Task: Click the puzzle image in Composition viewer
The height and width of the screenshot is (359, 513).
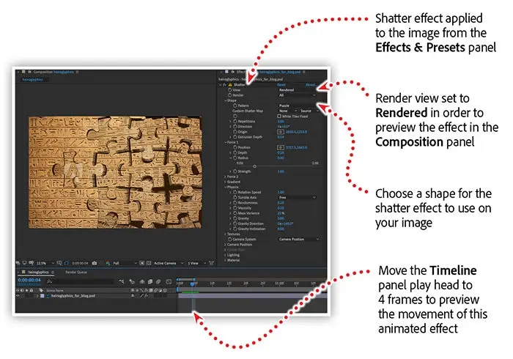Action: (x=115, y=172)
